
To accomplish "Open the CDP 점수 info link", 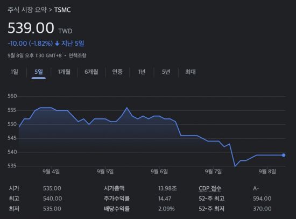I will tap(210, 188).
